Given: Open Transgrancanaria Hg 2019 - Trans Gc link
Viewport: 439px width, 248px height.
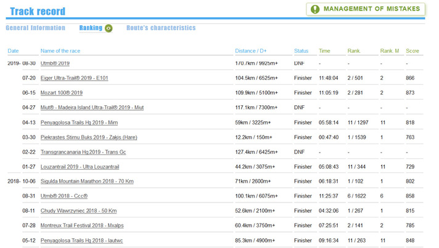Looking at the screenshot, I should (83, 152).
